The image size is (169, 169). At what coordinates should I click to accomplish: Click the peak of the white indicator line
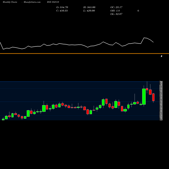point(144,38)
